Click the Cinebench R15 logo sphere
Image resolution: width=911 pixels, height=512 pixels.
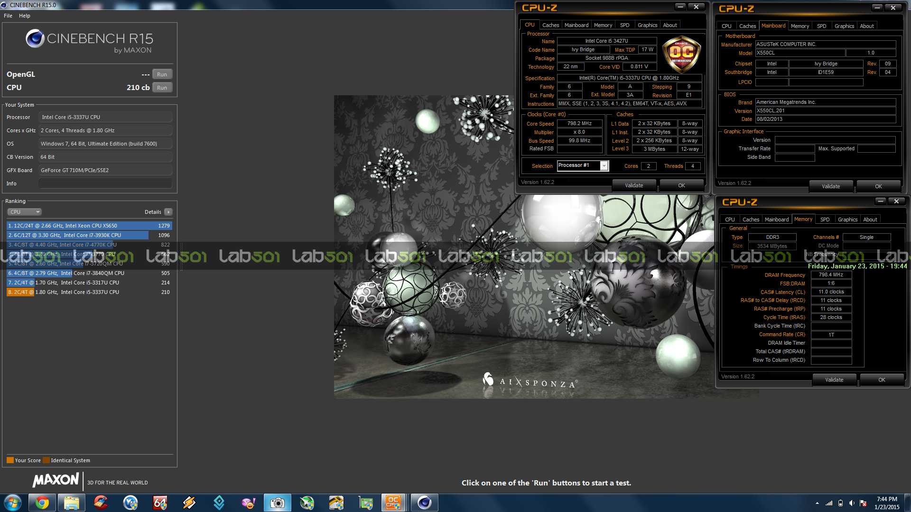(x=35, y=38)
